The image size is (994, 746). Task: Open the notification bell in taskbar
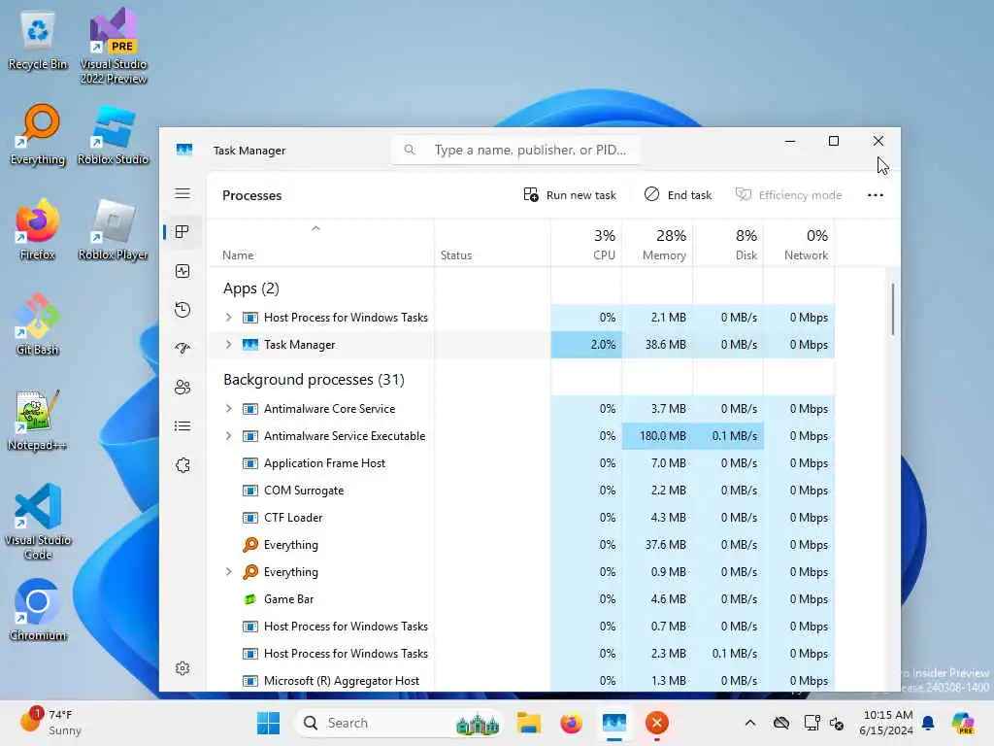click(928, 723)
